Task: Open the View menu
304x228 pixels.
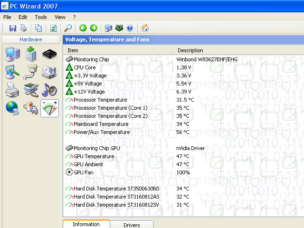Action: 60,17
